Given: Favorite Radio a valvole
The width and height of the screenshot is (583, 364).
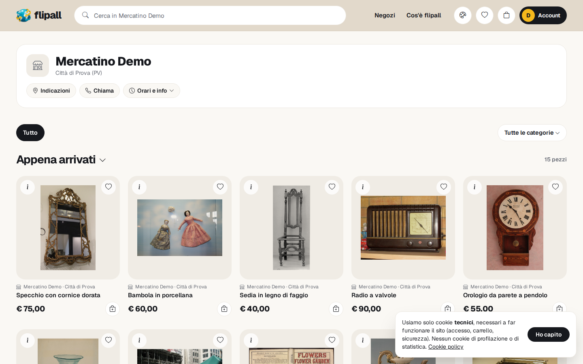Looking at the screenshot, I should [x=444, y=187].
